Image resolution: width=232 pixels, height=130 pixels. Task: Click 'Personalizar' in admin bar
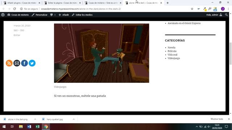click(40, 15)
